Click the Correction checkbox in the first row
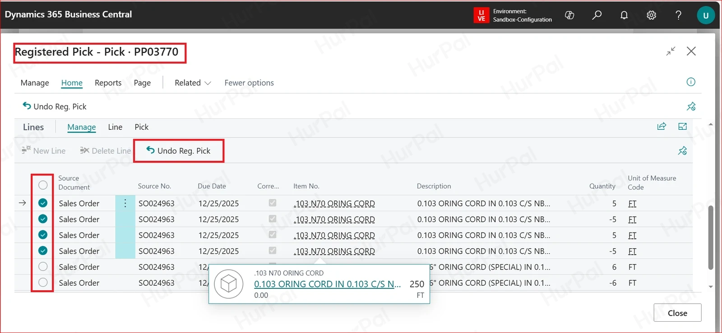This screenshot has width=722, height=333. click(273, 203)
